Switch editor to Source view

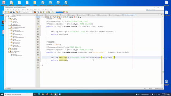[38, 17]
